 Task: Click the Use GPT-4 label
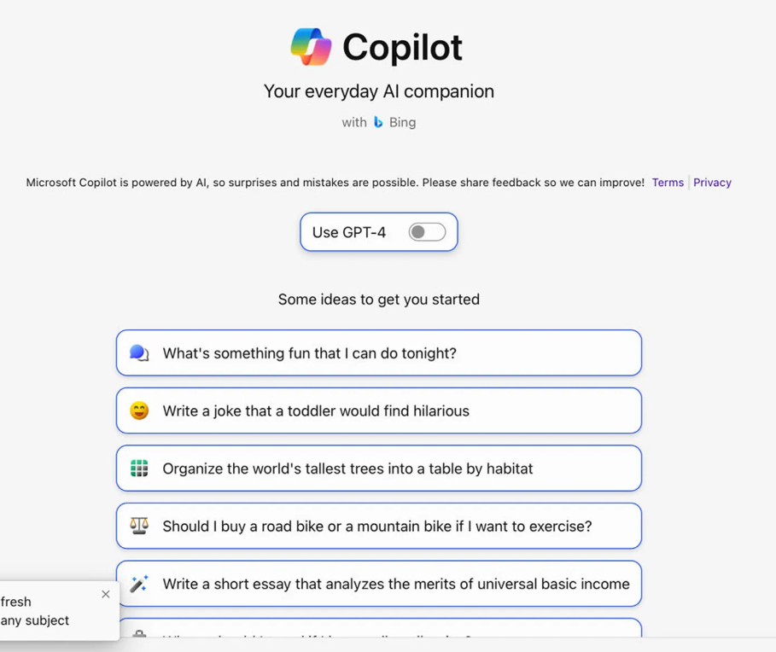(349, 232)
